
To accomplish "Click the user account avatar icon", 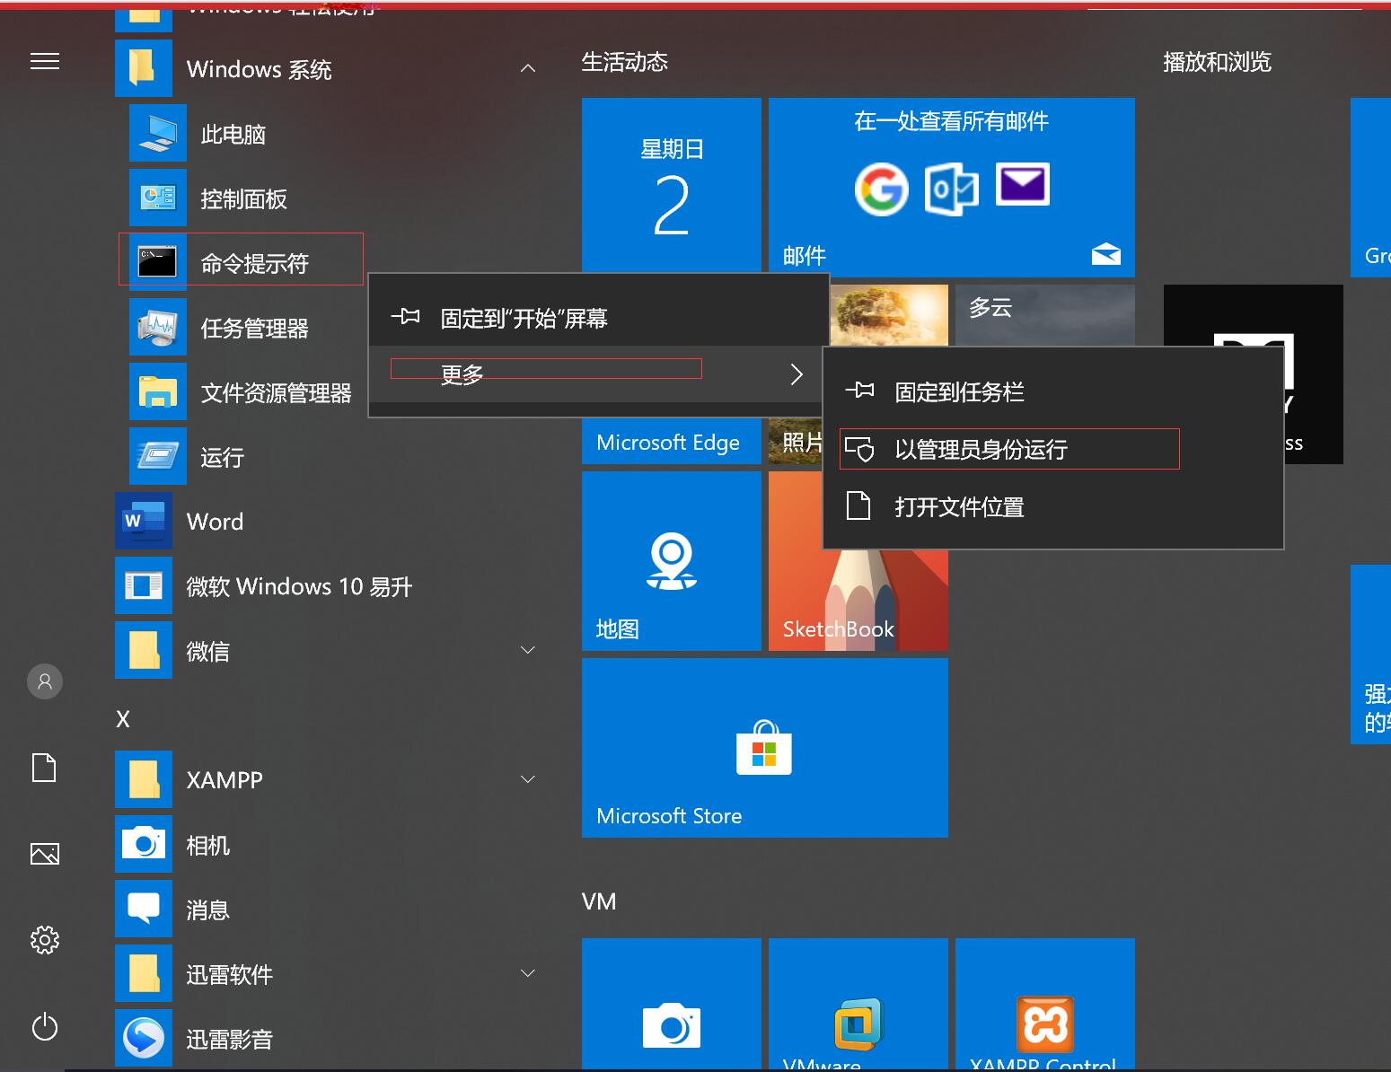I will pyautogui.click(x=45, y=681).
